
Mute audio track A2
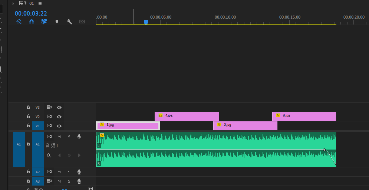[x=59, y=172]
